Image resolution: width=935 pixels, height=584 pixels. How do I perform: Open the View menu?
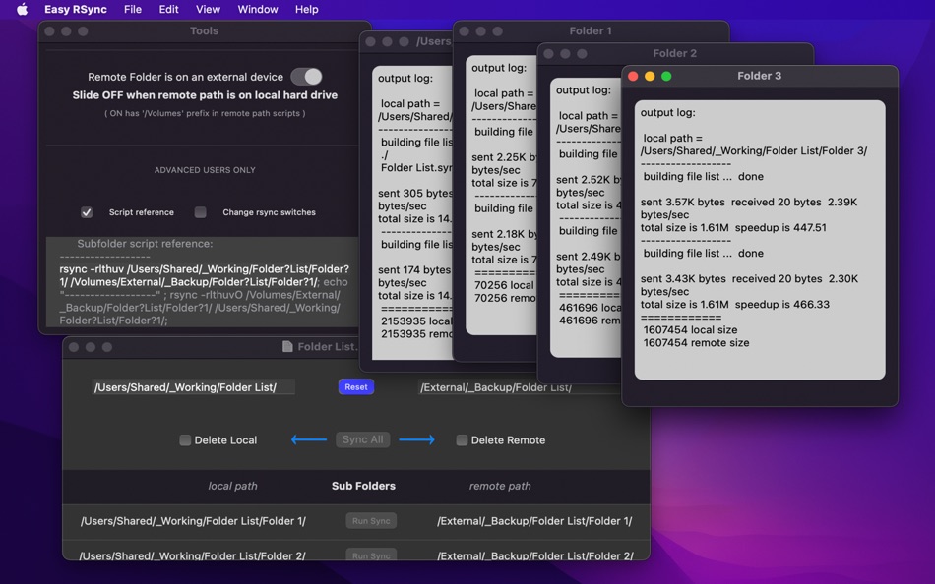(x=208, y=10)
